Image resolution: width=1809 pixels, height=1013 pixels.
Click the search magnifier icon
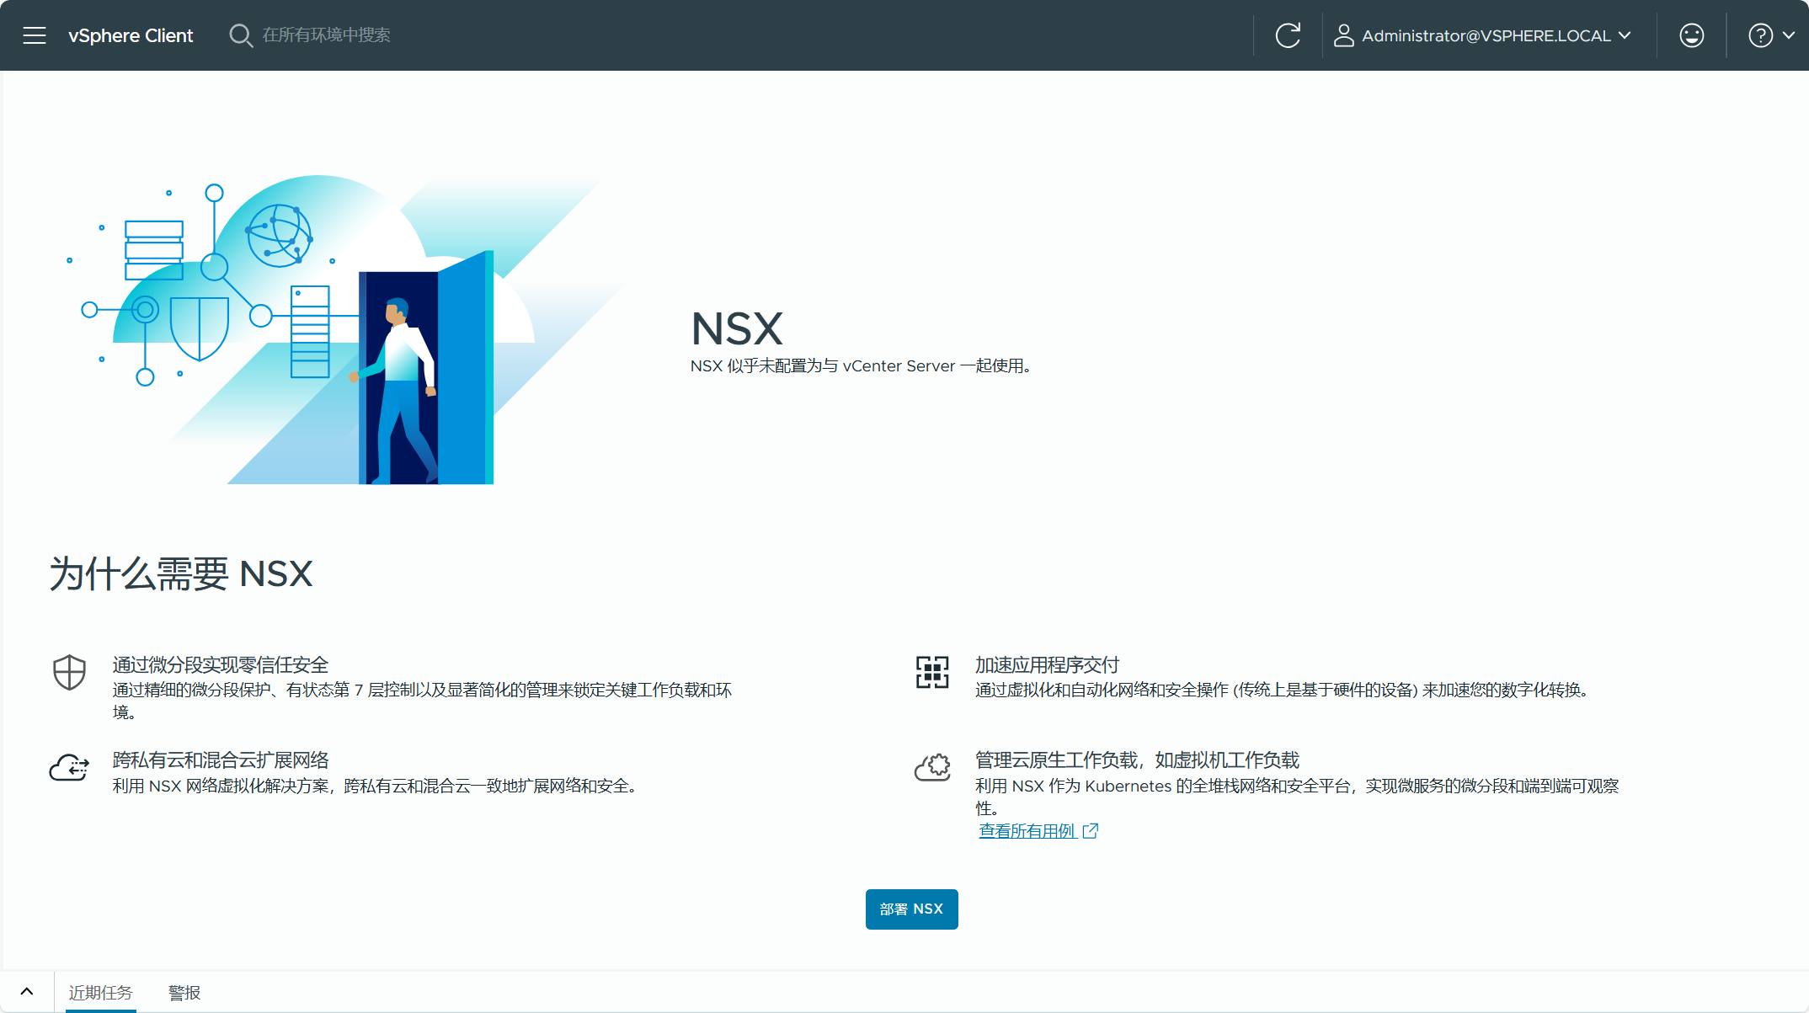click(x=241, y=35)
